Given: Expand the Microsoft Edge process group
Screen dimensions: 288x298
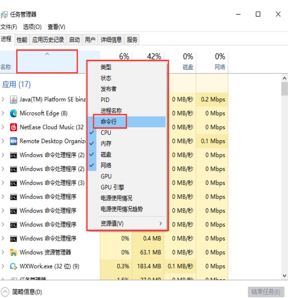Looking at the screenshot, I should pos(3,114).
